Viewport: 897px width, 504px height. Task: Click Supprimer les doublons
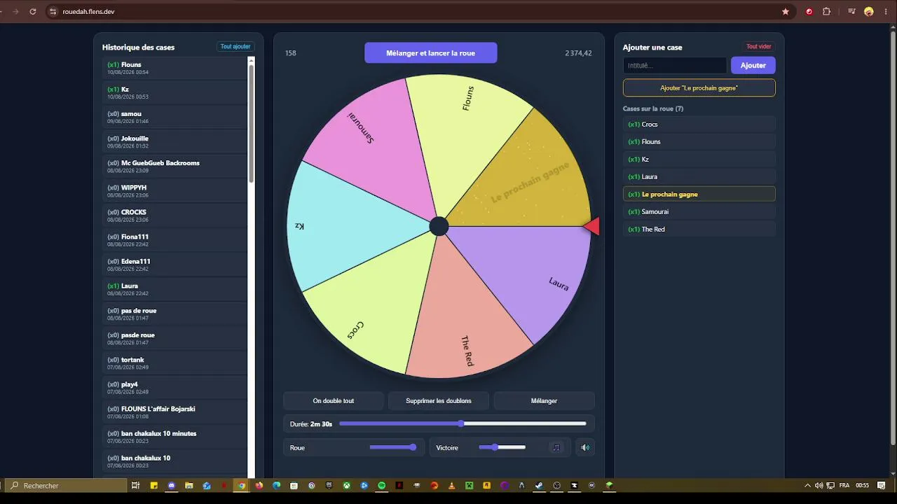(439, 401)
